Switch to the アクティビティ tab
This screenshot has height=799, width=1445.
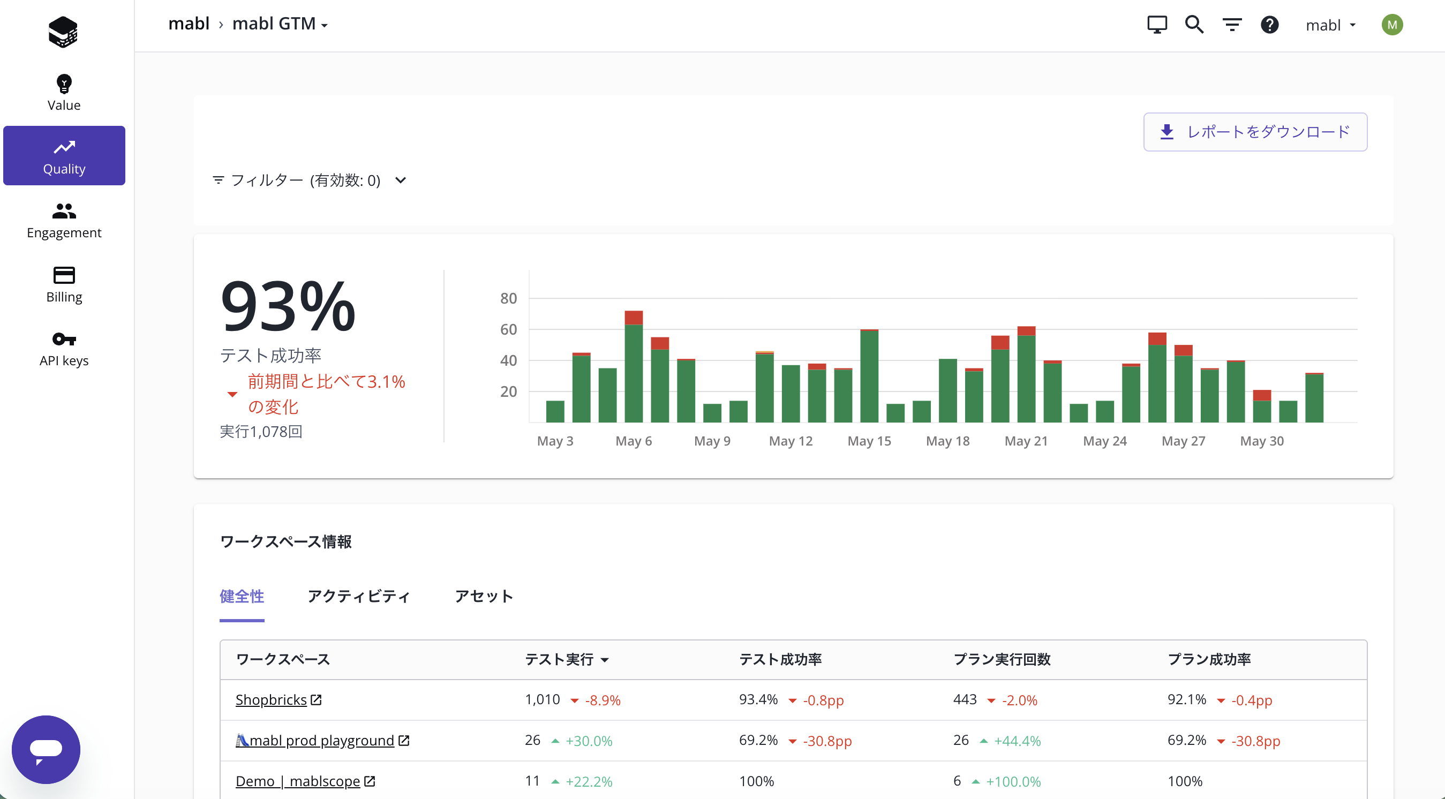point(359,596)
